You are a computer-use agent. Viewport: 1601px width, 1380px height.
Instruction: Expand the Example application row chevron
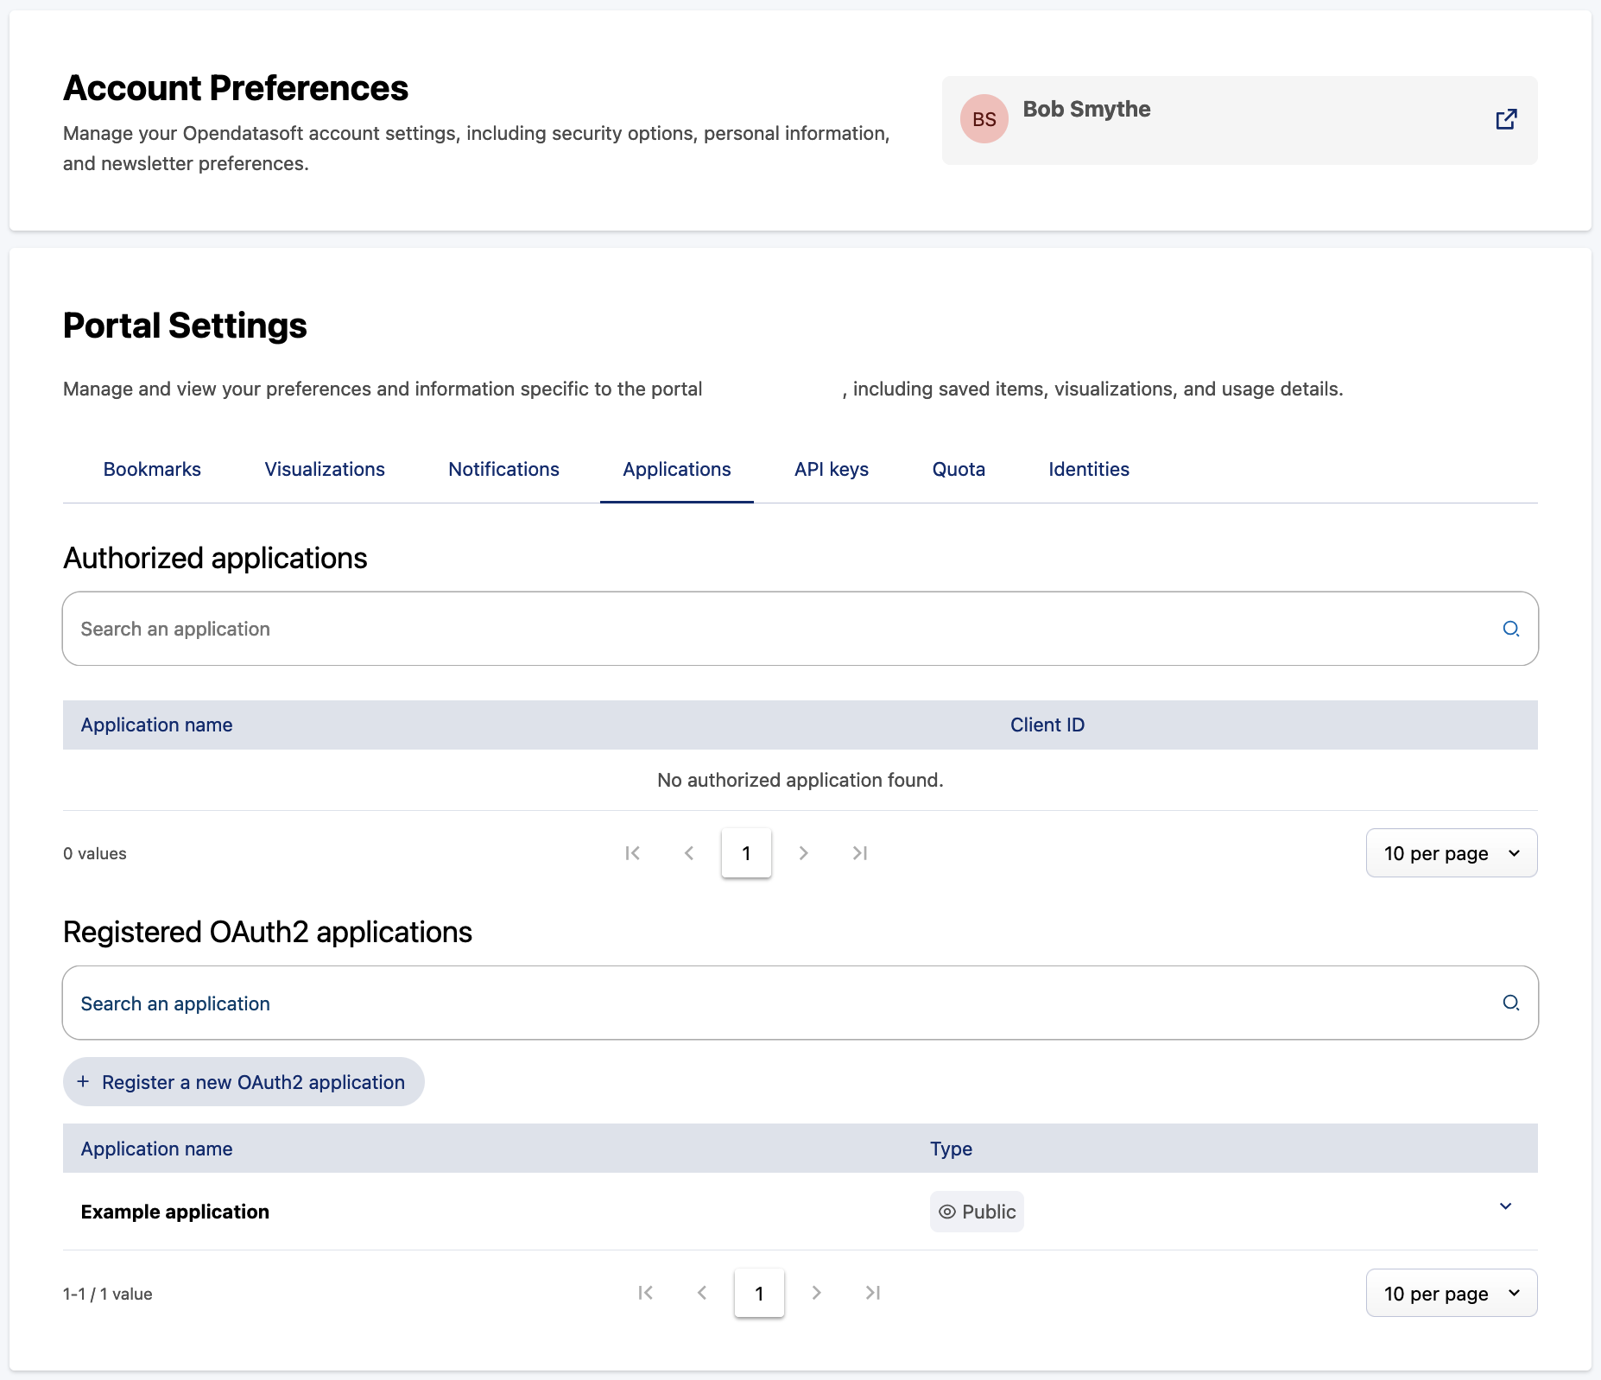pyautogui.click(x=1505, y=1206)
